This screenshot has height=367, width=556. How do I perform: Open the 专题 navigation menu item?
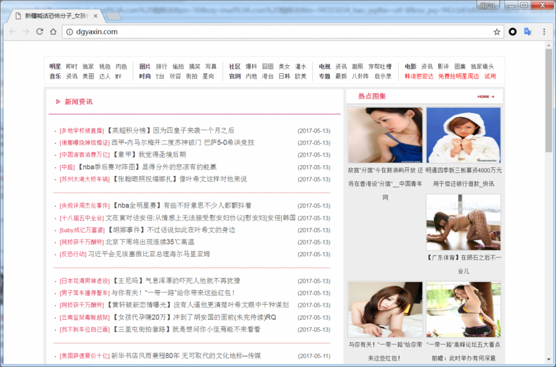click(325, 76)
